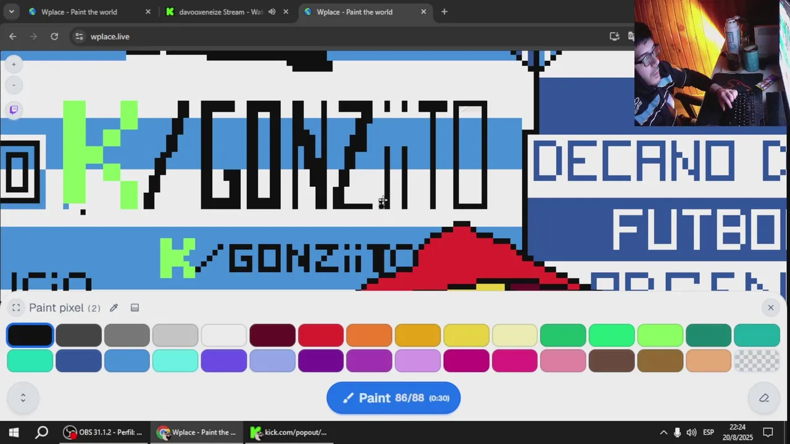
Task: Select light cyan color swatch
Action: pos(175,361)
